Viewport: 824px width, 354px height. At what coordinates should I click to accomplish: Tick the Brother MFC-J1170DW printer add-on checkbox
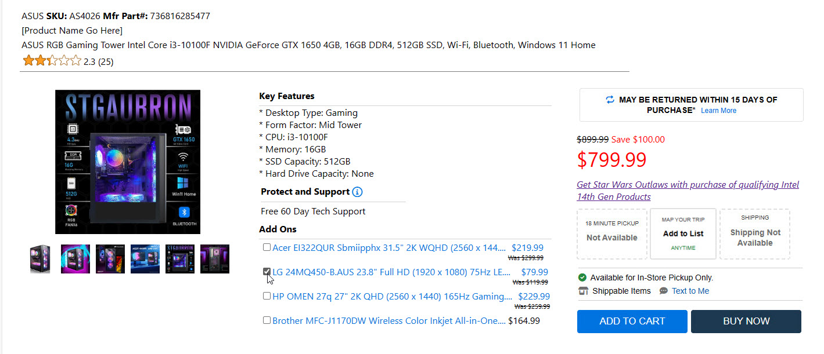pyautogui.click(x=267, y=320)
